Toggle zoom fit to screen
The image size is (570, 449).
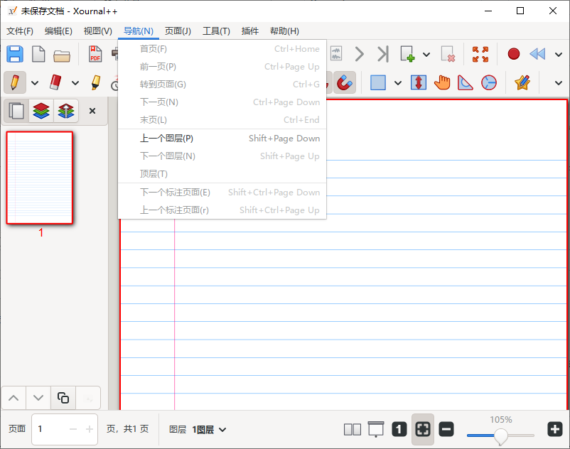pyautogui.click(x=423, y=429)
